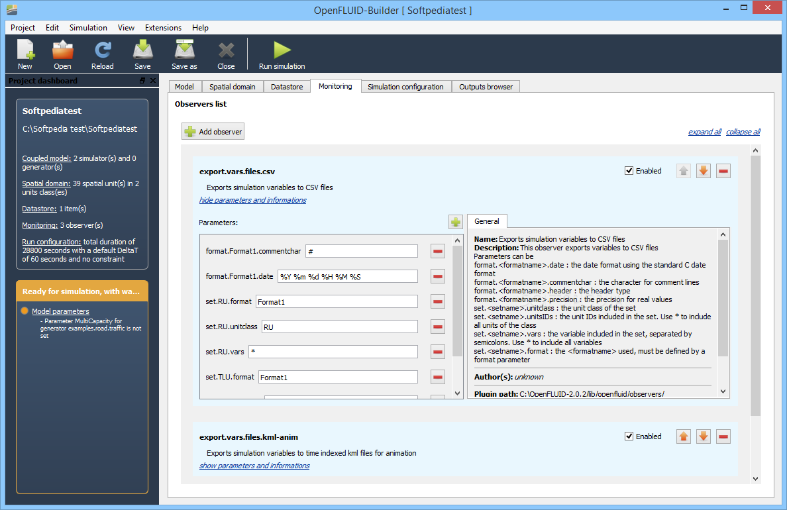Switch to Simulation configuration tab
The width and height of the screenshot is (787, 510).
[405, 86]
